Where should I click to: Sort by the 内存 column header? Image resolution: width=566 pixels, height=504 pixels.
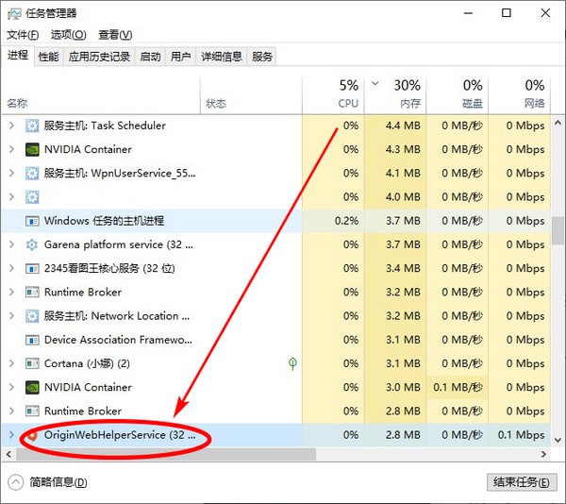point(395,94)
